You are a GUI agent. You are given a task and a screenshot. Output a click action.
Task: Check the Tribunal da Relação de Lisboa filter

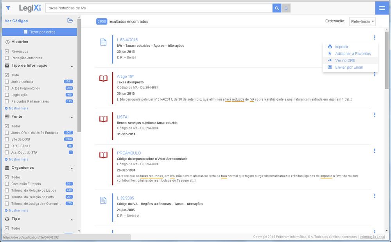7,191
